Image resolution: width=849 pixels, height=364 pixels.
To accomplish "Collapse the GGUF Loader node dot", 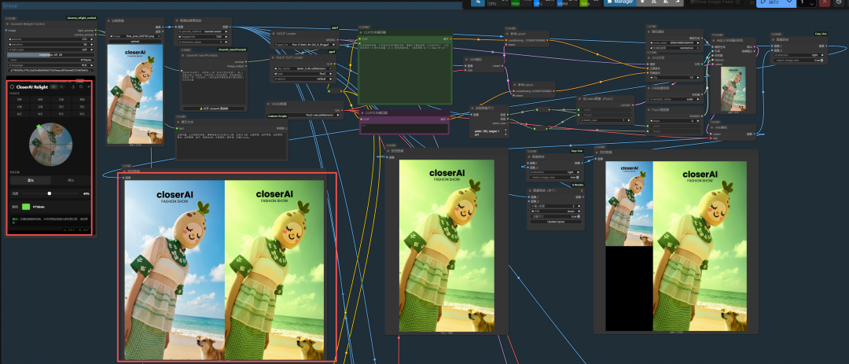I will pos(272,34).
